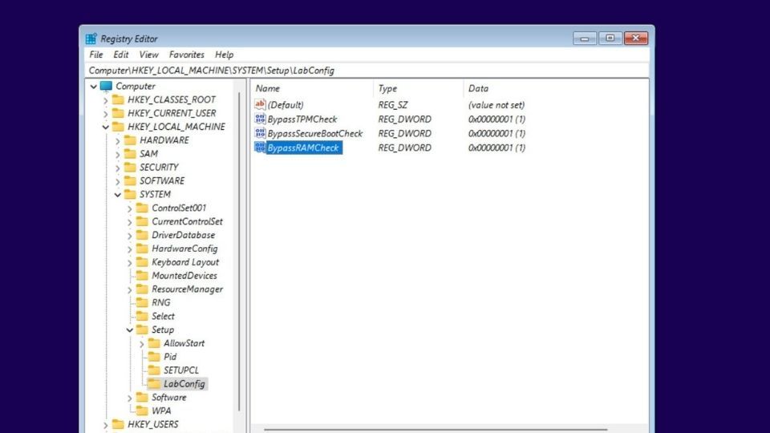
Task: Click the tree pane vertical scrollbar
Action: pyautogui.click(x=240, y=250)
